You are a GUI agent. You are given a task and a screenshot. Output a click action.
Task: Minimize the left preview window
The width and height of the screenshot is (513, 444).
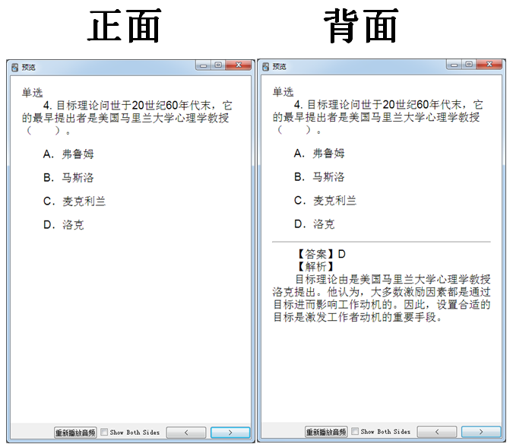pos(203,65)
